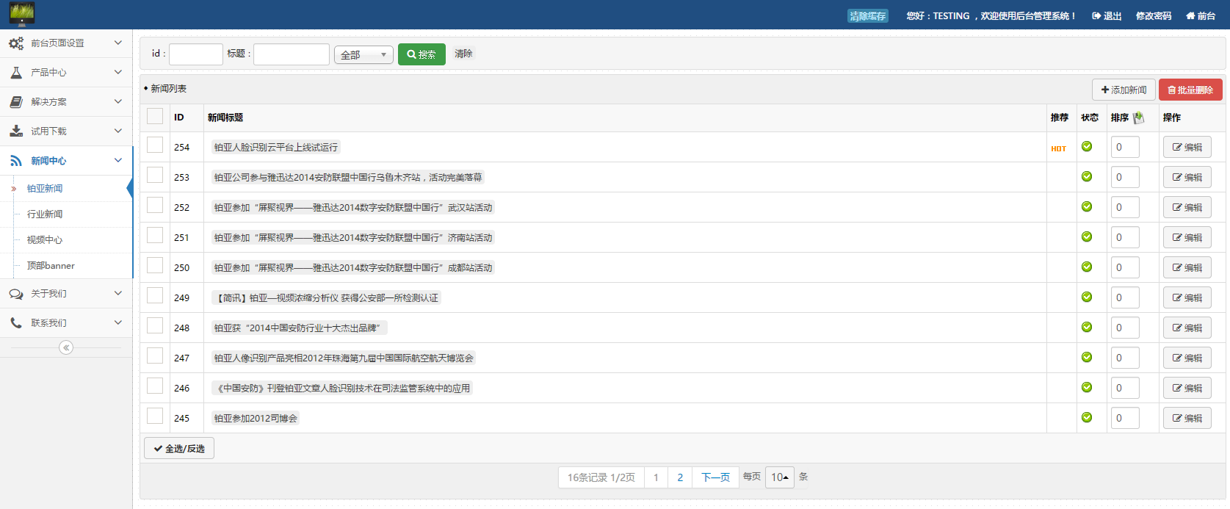
Task: Check the box for news ID 254
Action: coord(155,145)
